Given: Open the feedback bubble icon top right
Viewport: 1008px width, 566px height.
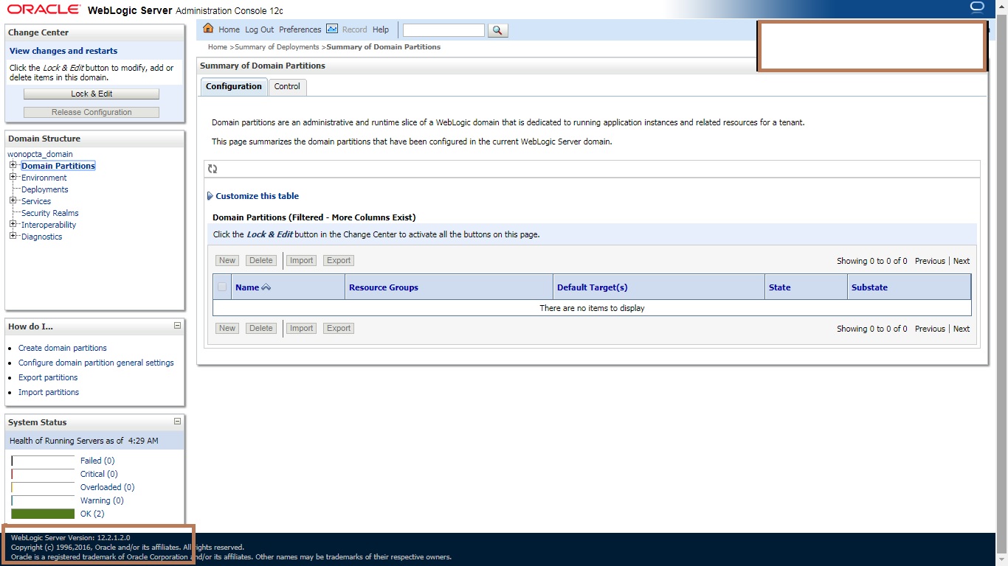Looking at the screenshot, I should pyautogui.click(x=976, y=7).
